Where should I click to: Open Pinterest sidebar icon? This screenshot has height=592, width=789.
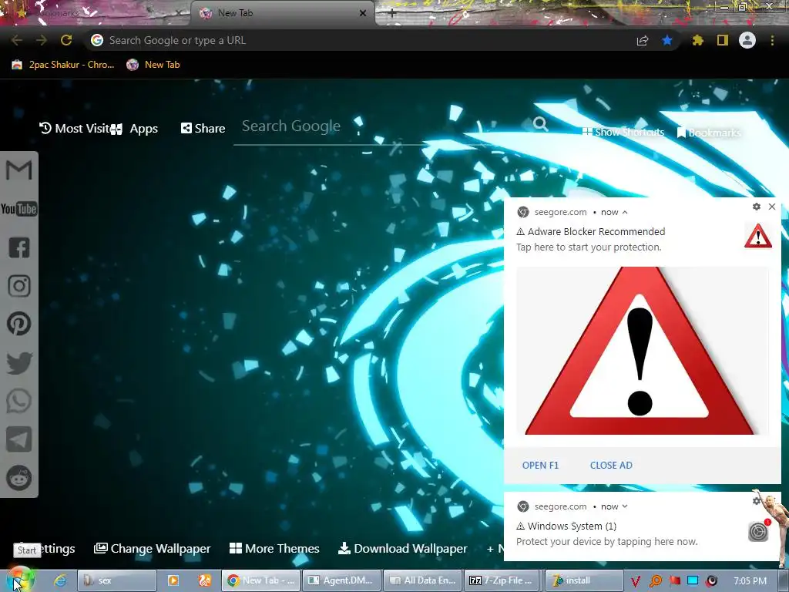[19, 324]
